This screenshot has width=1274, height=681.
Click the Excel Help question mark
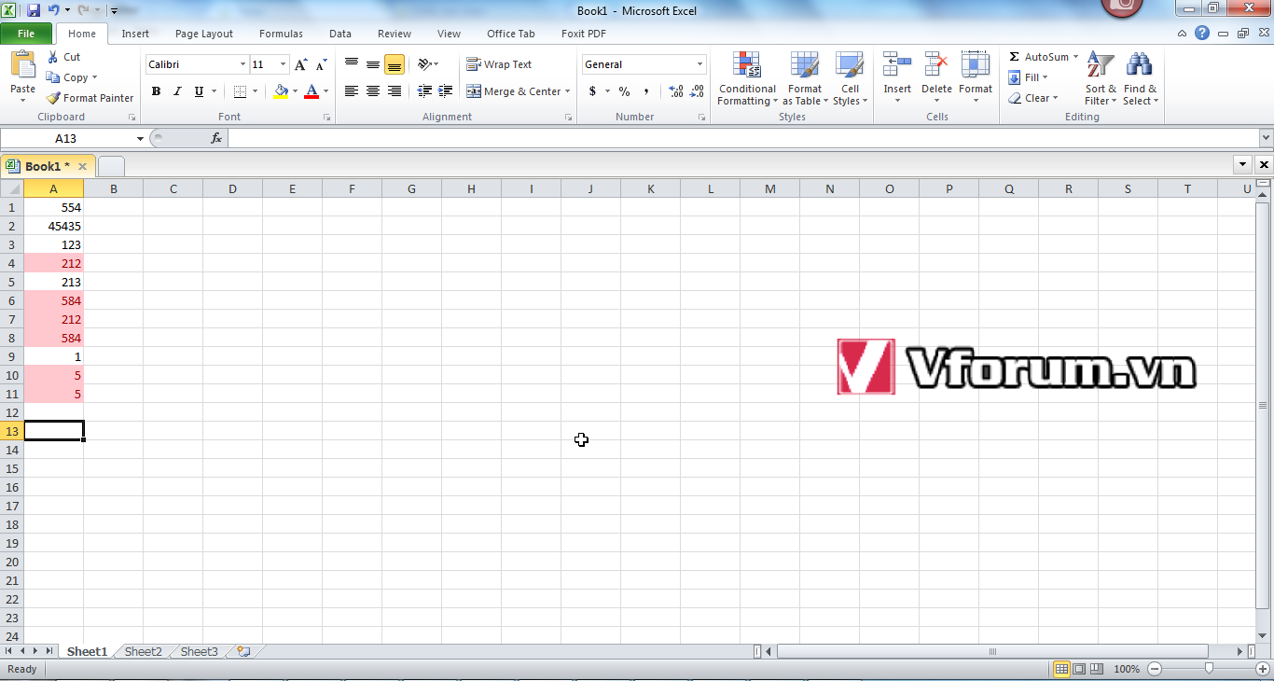point(1202,34)
